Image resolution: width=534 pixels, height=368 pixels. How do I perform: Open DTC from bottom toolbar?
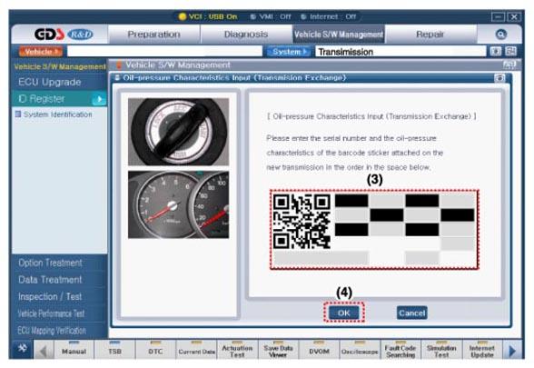coord(155,350)
